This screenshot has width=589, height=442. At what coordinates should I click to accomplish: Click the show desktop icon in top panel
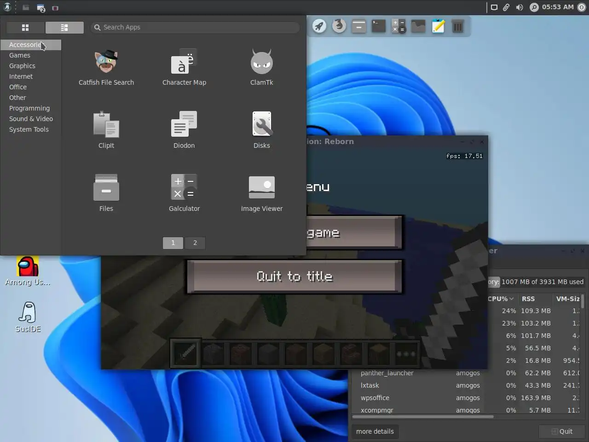click(x=26, y=8)
